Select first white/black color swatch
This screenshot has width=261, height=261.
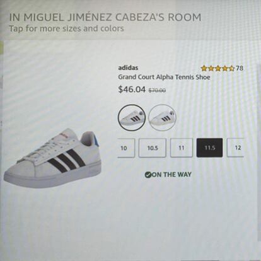[x=132, y=118]
